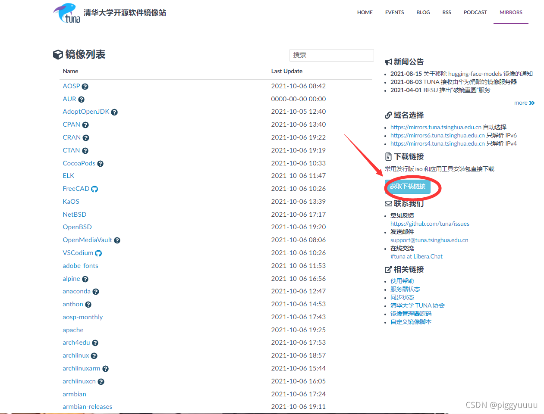This screenshot has height=414, width=544.
Task: Open the help icon beside OpenMediaVault
Action: coord(117,240)
